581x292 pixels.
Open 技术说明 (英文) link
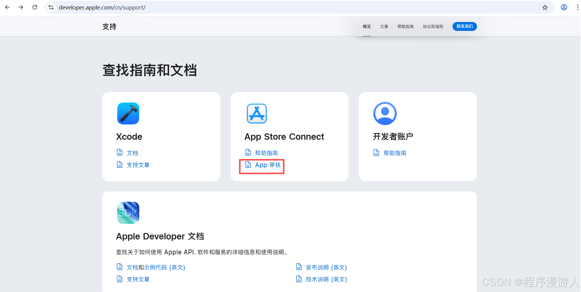pyautogui.click(x=326, y=279)
